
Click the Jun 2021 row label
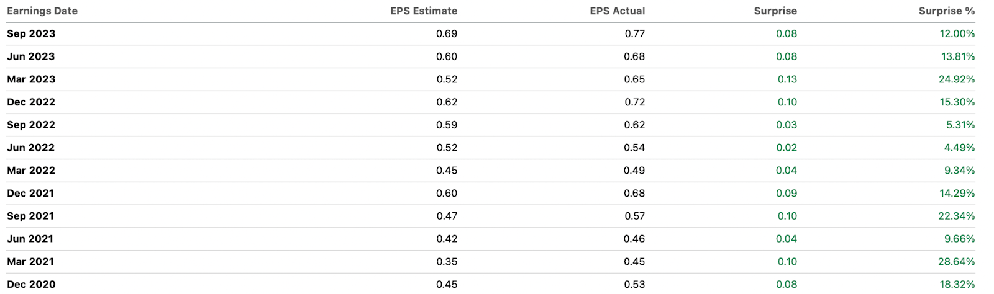point(31,239)
